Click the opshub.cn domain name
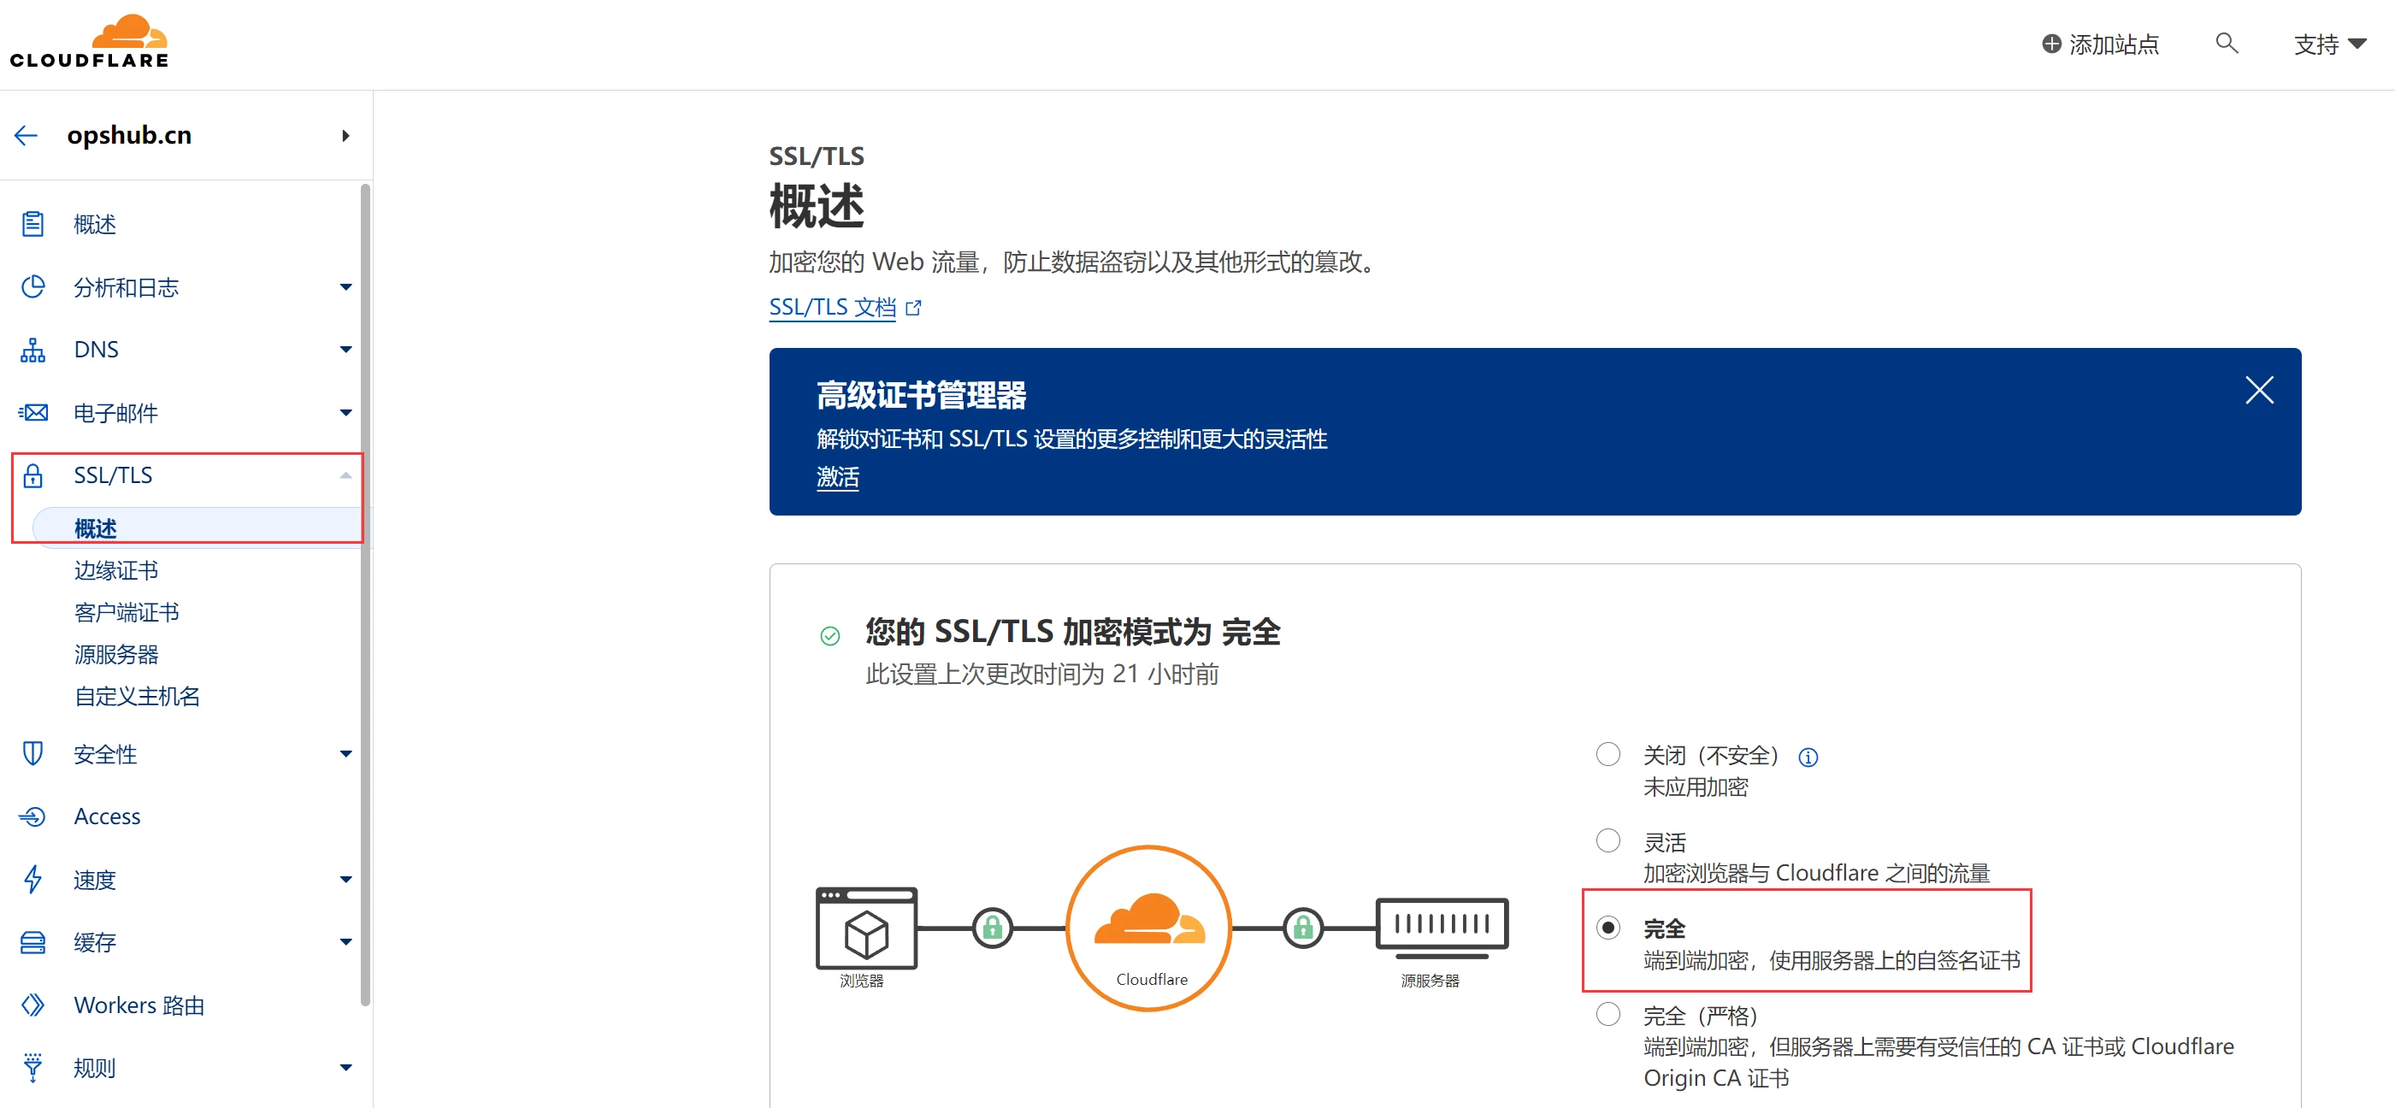 [129, 135]
